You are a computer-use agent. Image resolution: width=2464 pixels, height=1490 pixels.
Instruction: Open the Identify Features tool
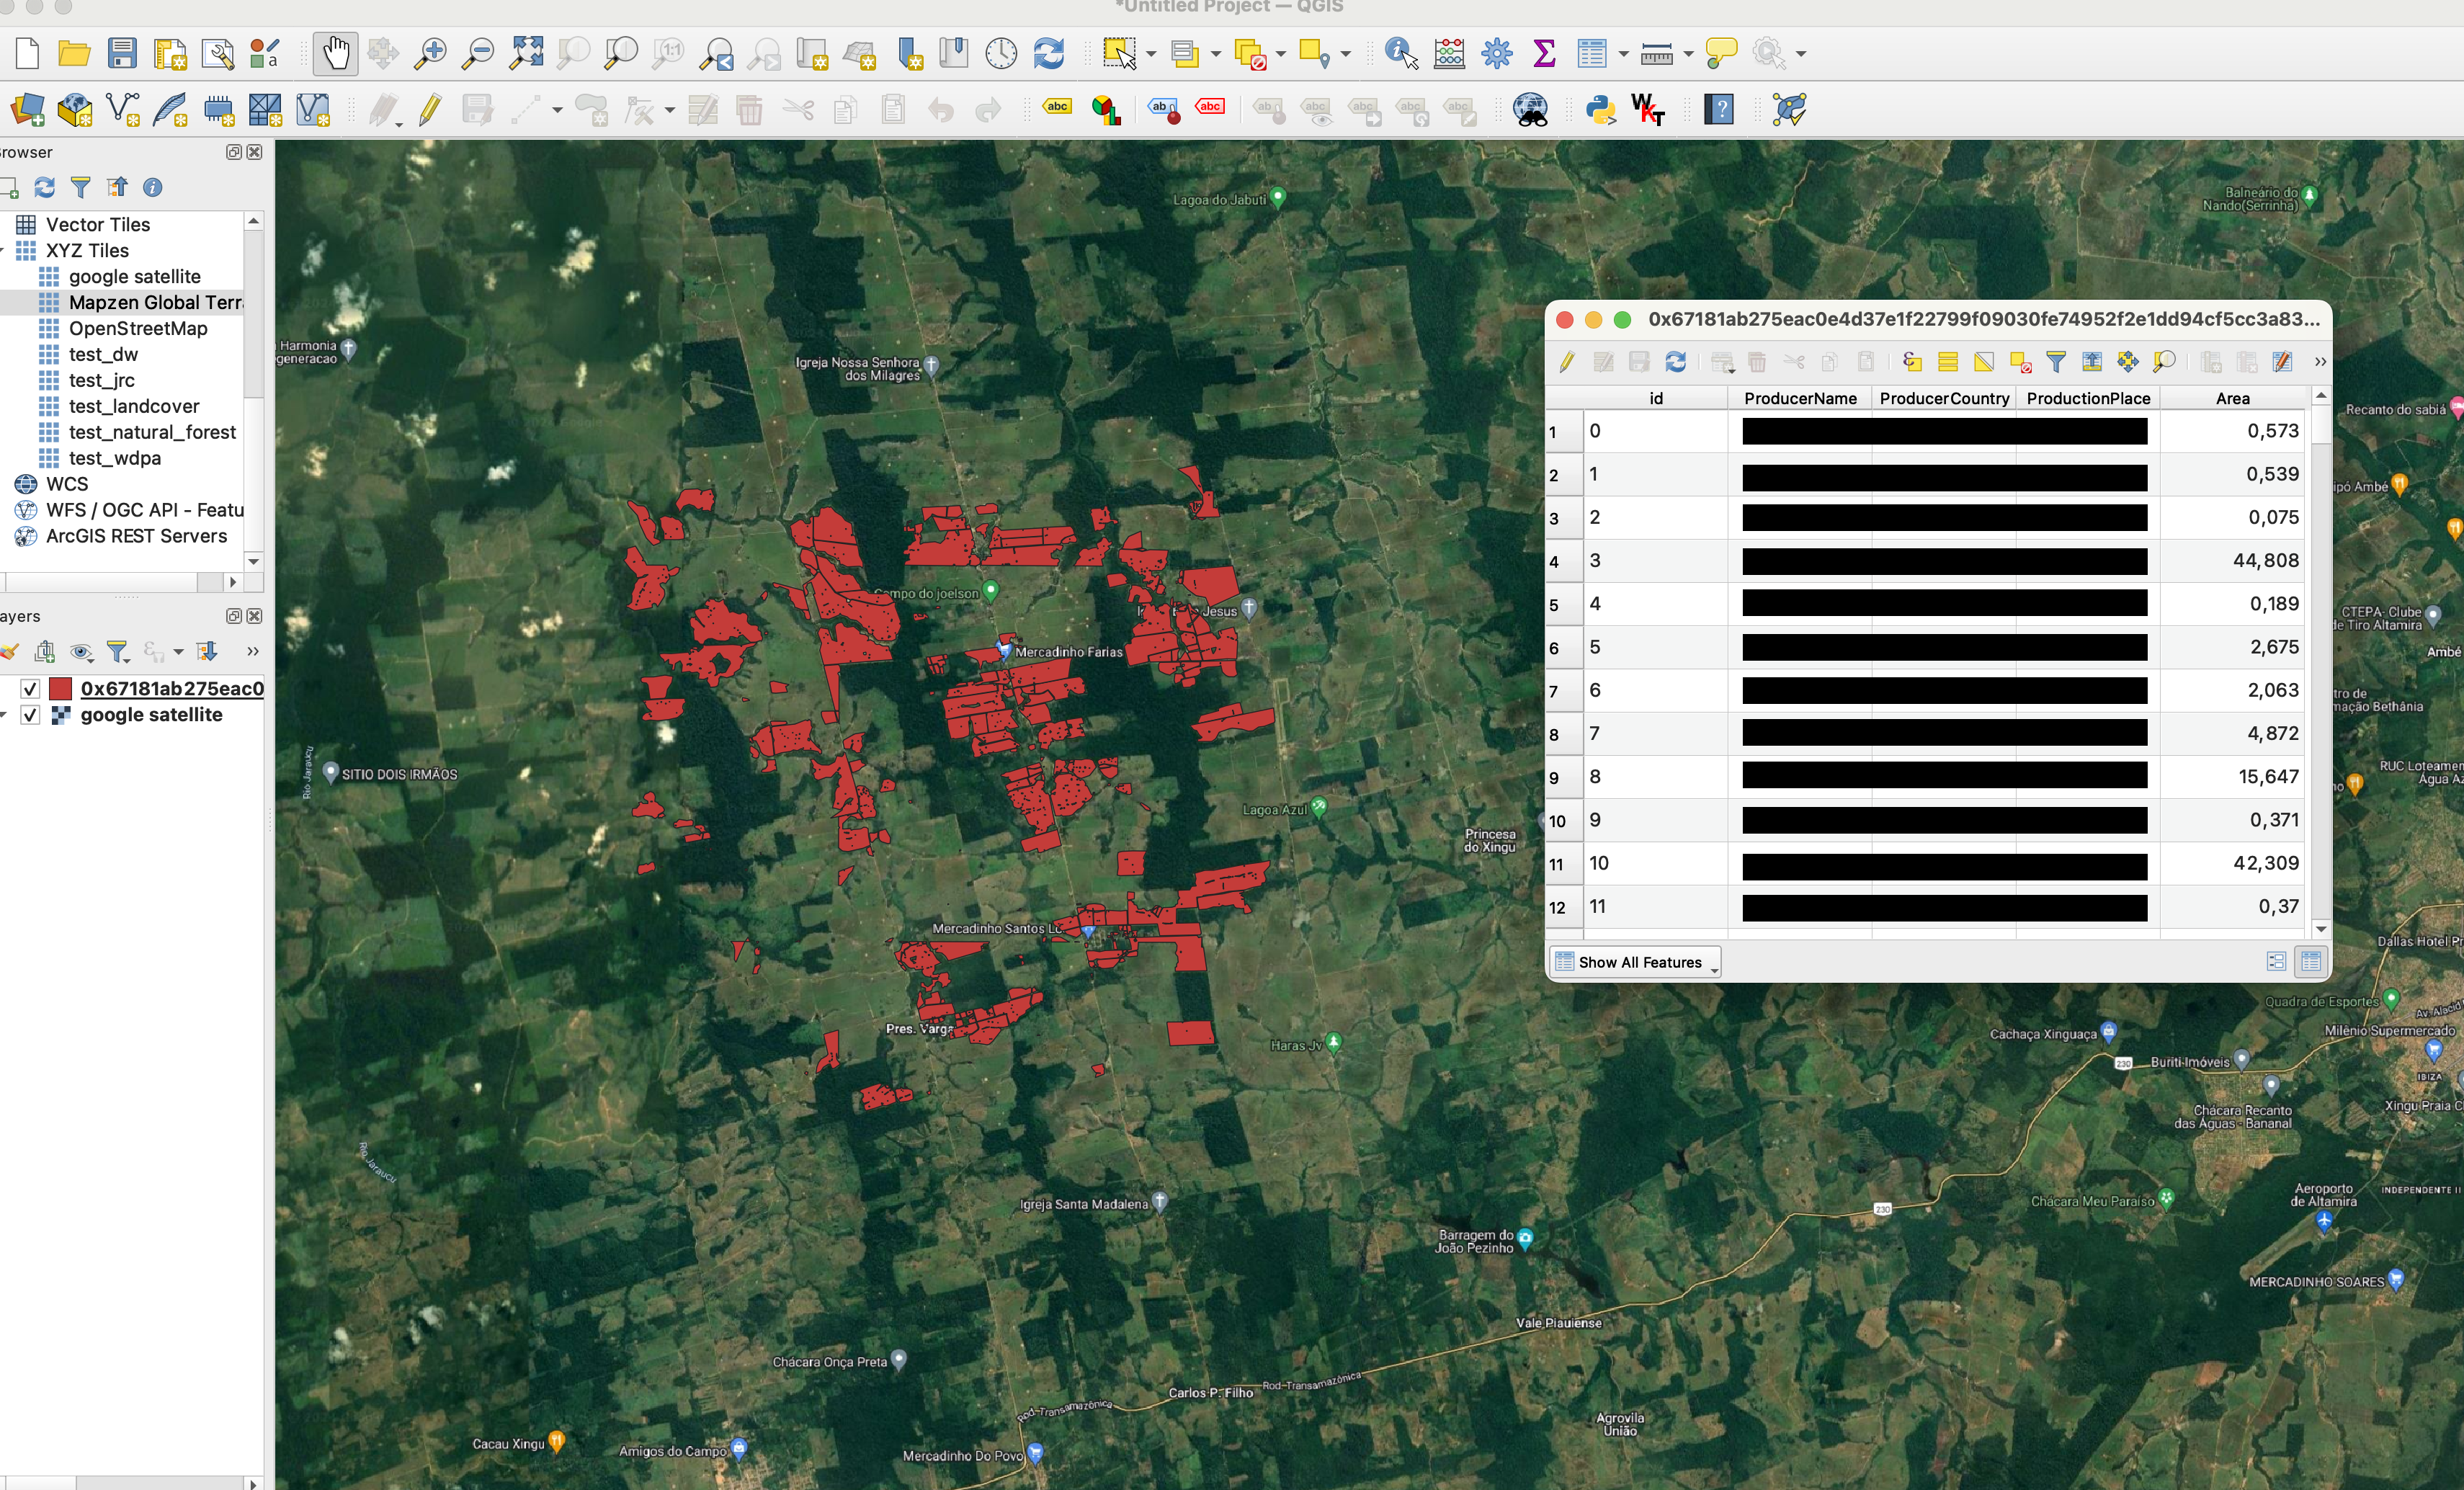click(x=1401, y=53)
